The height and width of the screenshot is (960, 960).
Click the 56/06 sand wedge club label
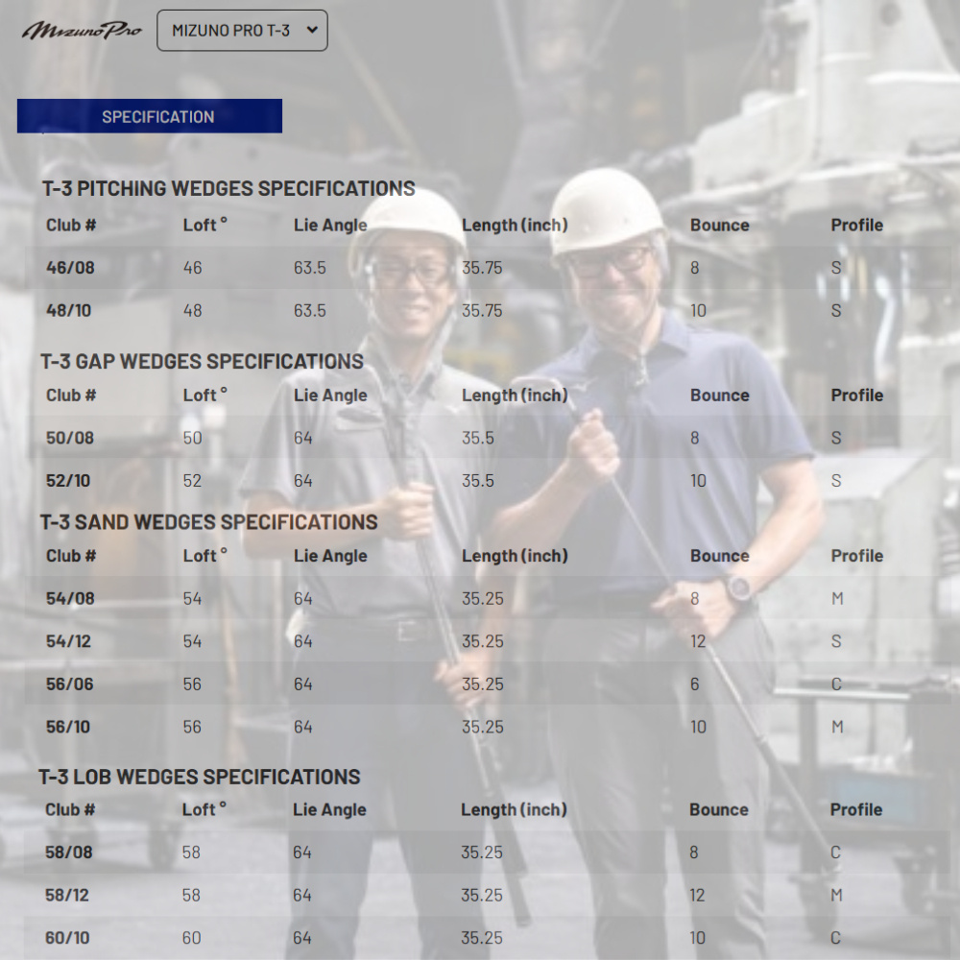coord(70,684)
